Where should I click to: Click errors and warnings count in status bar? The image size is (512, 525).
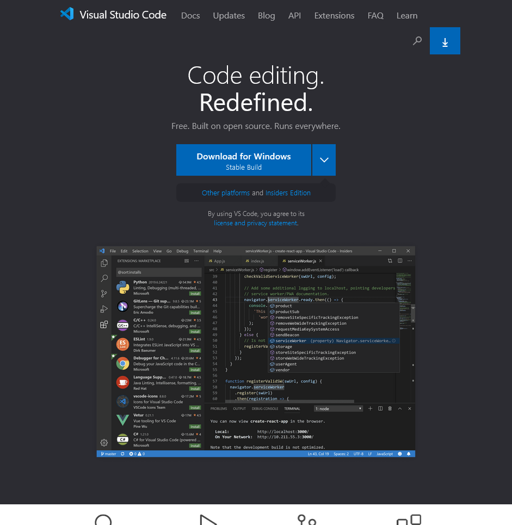pos(137,454)
